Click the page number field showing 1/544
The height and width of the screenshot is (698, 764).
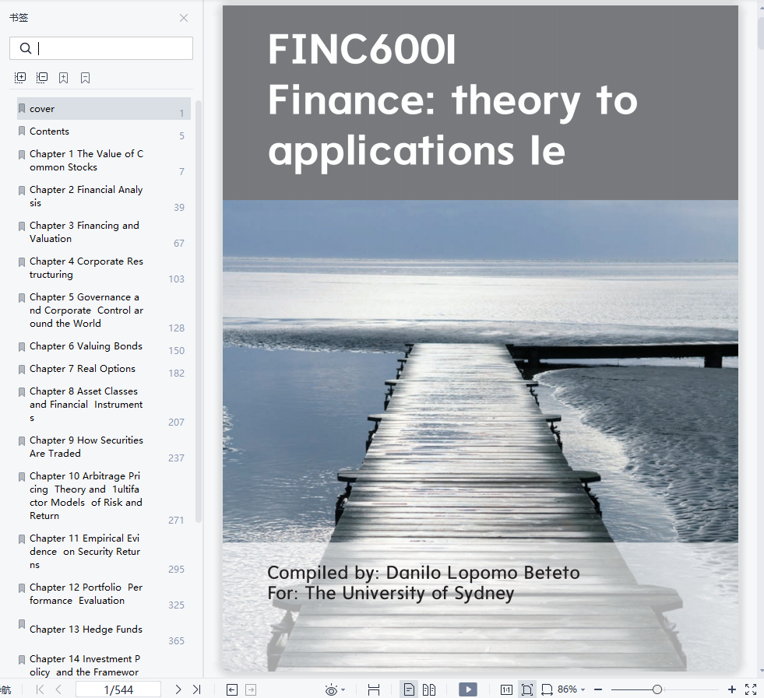[x=118, y=689]
